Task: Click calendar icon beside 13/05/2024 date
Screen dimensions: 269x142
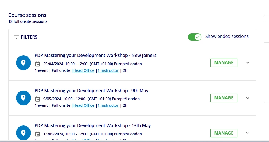Action: [38, 134]
